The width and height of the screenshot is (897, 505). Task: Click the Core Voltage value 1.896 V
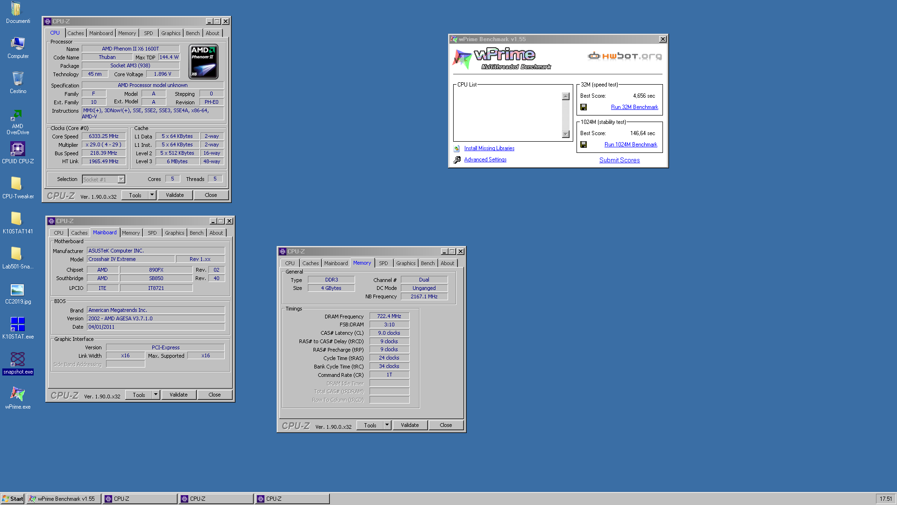coord(163,74)
